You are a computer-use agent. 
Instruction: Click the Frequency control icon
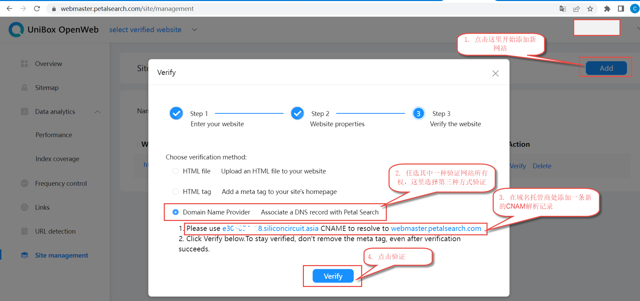tap(24, 183)
